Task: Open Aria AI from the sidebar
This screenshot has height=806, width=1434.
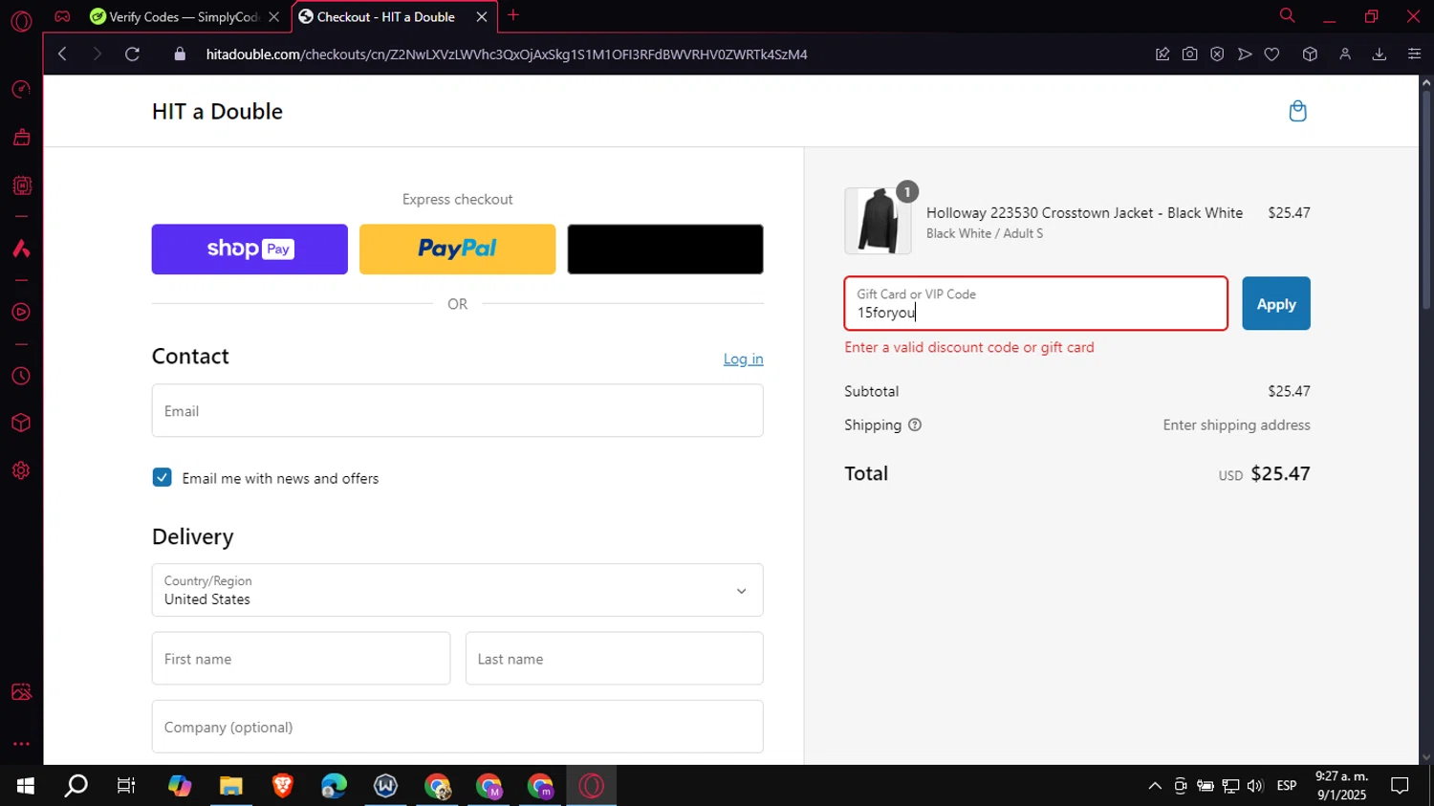Action: [21, 250]
